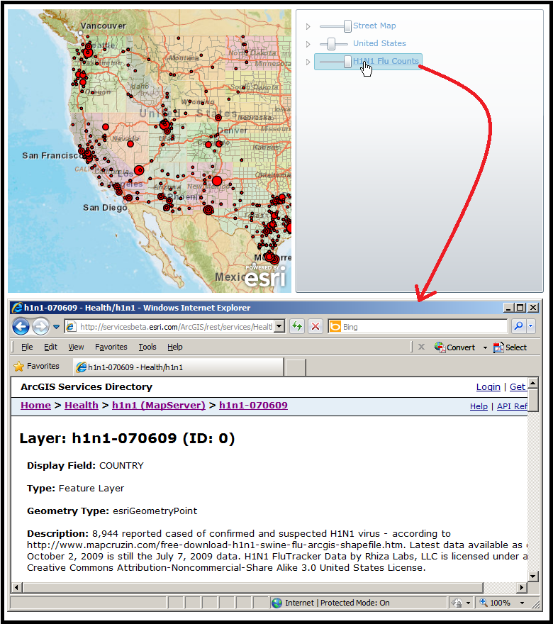This screenshot has height=624, width=553.
Task: Click the Select toolbar button
Action: click(510, 347)
